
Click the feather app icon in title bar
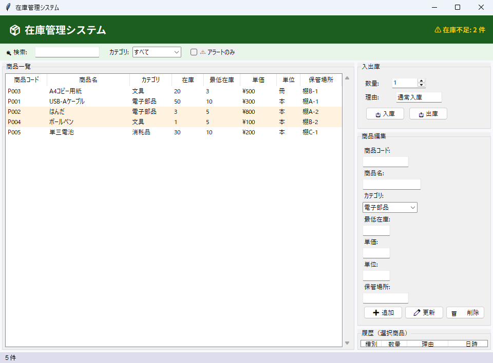coord(8,7)
